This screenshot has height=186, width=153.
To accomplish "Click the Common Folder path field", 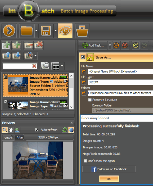I will coord(122,110).
